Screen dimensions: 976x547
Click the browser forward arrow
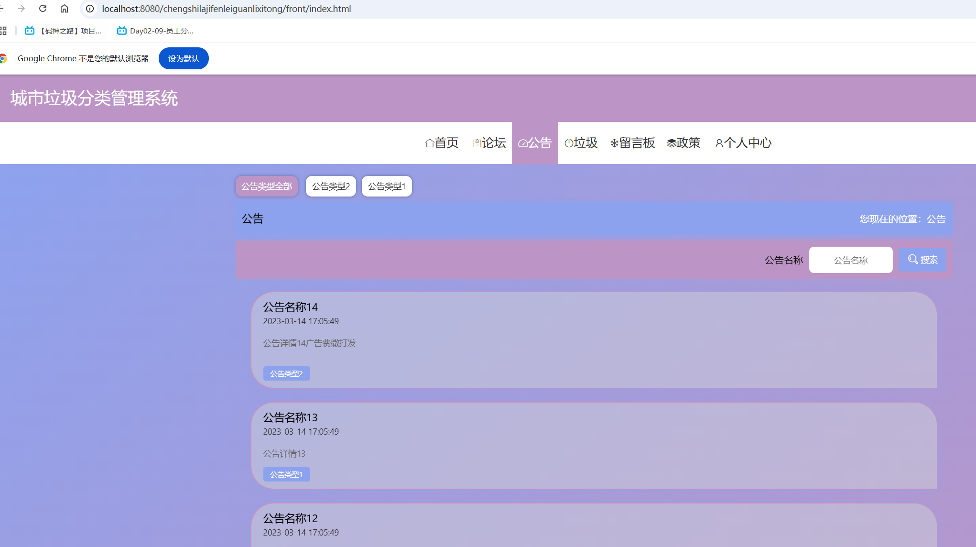click(x=21, y=9)
